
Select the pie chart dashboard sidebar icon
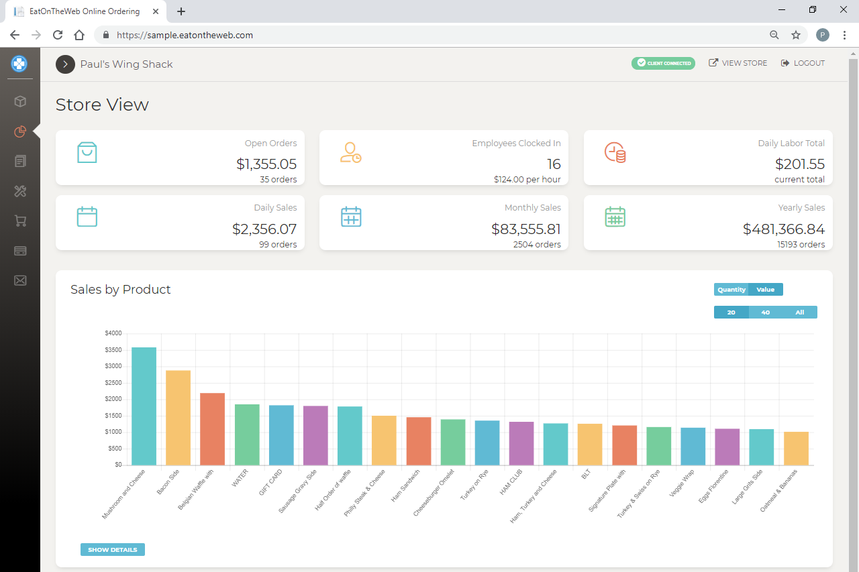pos(20,131)
